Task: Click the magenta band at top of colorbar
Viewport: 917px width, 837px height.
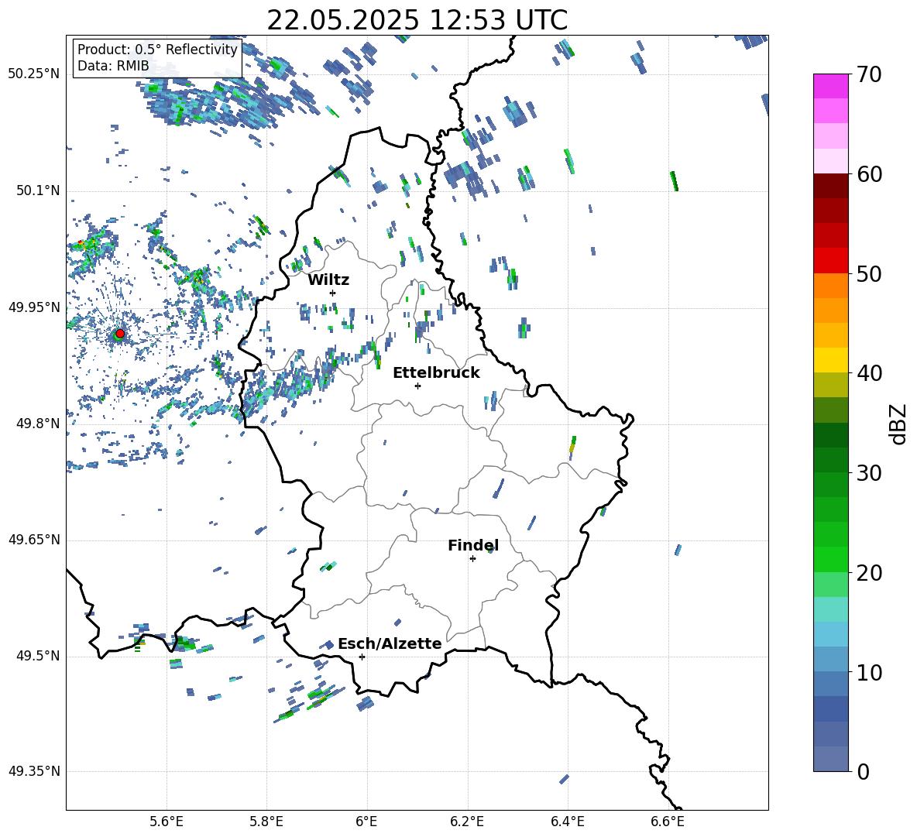Action: (830, 86)
